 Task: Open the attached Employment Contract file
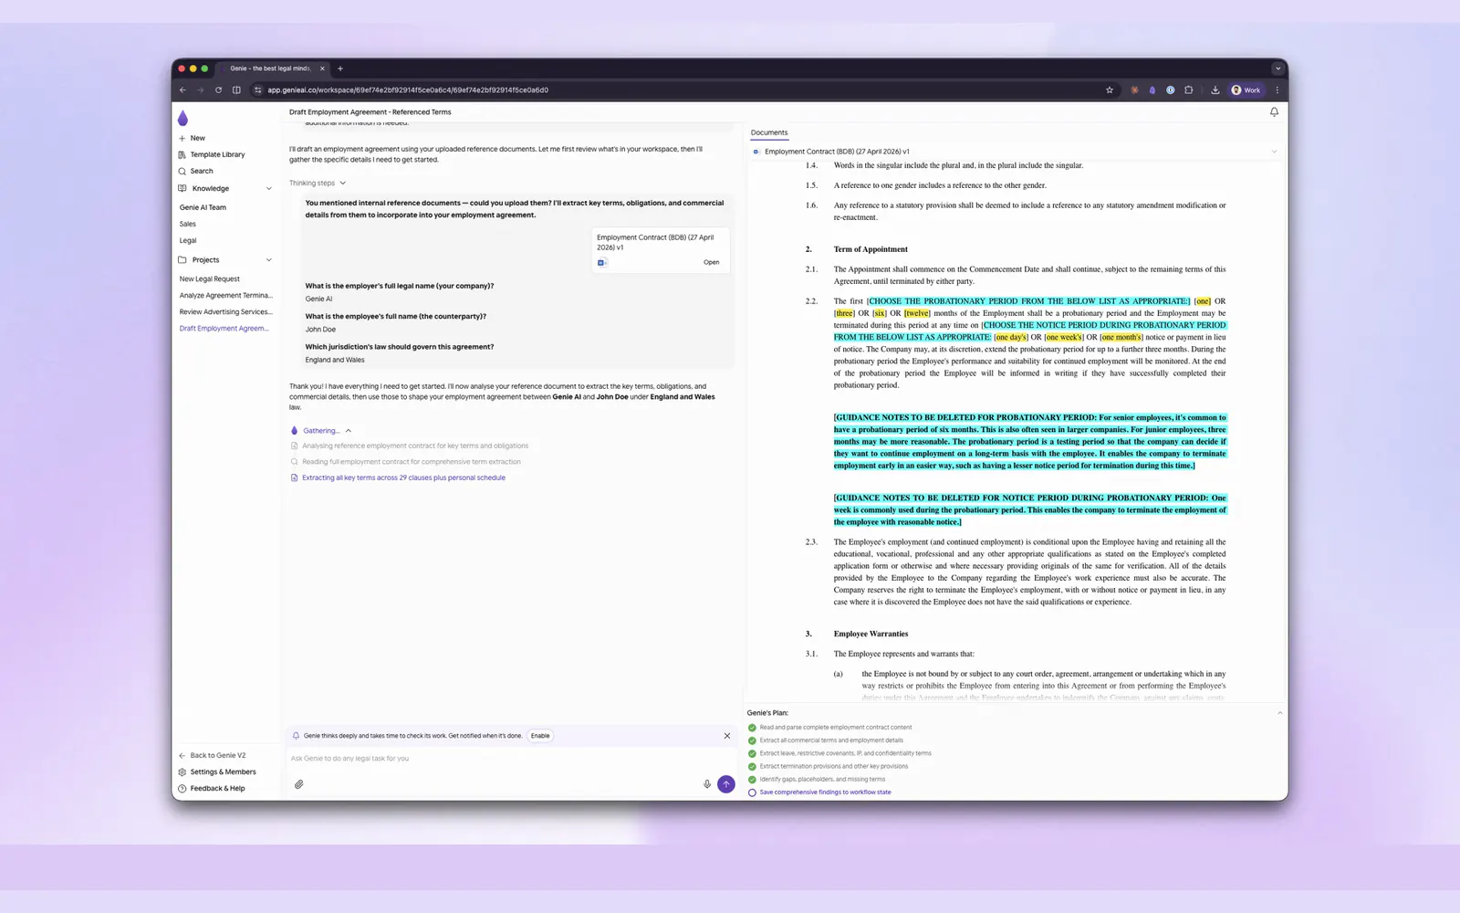click(711, 262)
